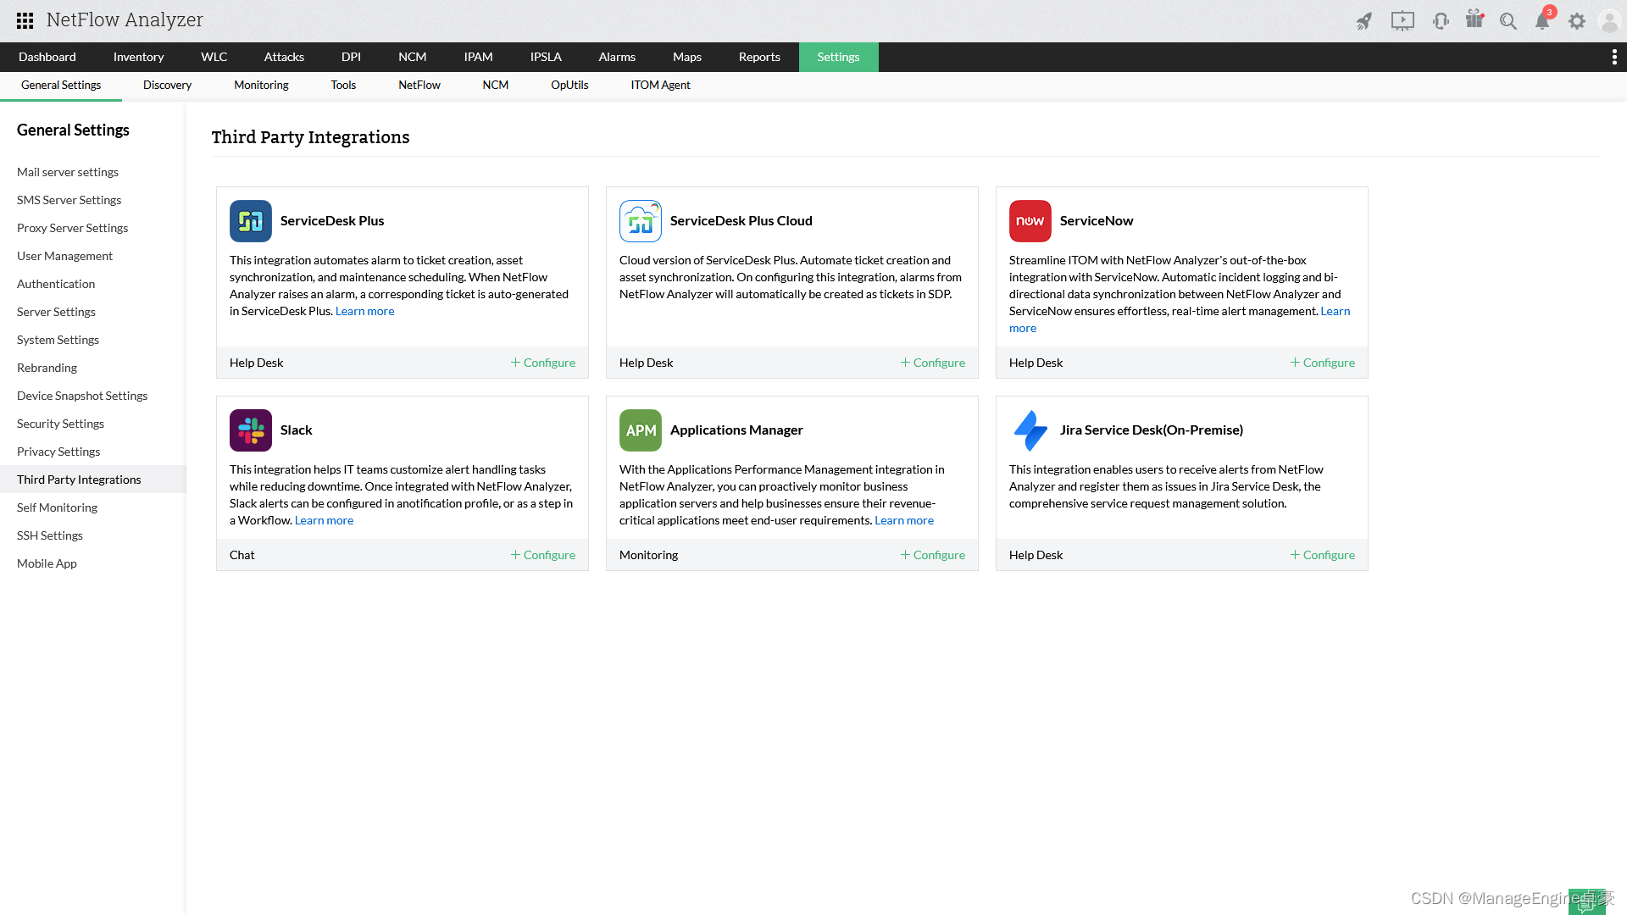Image resolution: width=1627 pixels, height=915 pixels.
Task: Open the Discovery sub-tab
Action: pos(168,86)
